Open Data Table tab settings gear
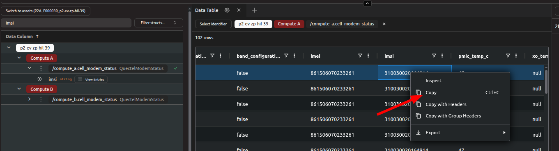This screenshot has width=559, height=151. coord(227,10)
